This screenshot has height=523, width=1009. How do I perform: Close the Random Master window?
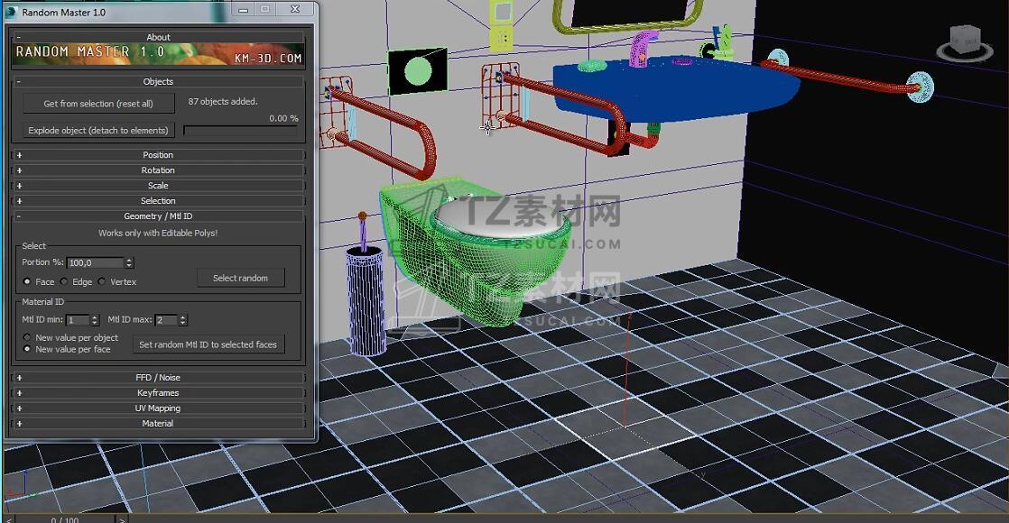(295, 9)
